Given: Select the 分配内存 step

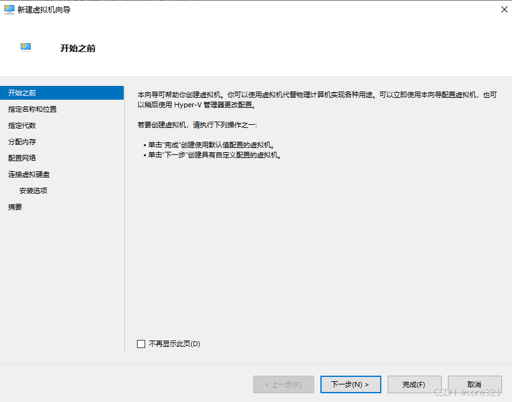Looking at the screenshot, I should tap(22, 142).
